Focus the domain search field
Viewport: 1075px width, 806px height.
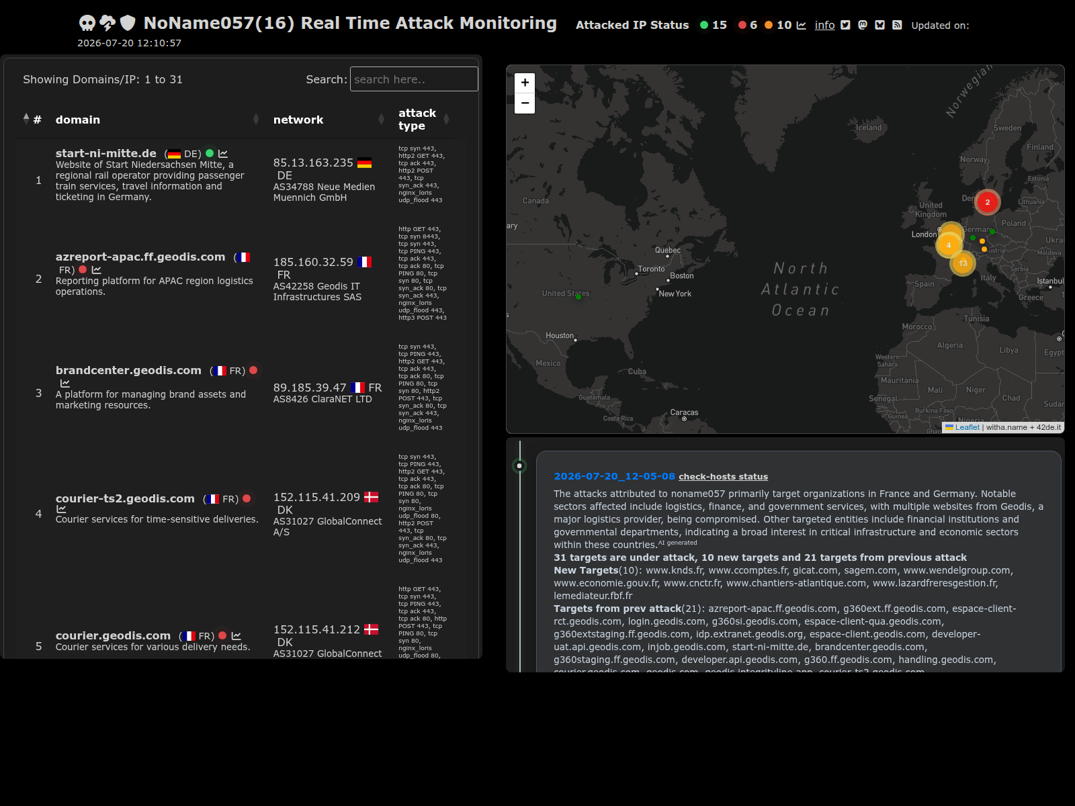(414, 79)
